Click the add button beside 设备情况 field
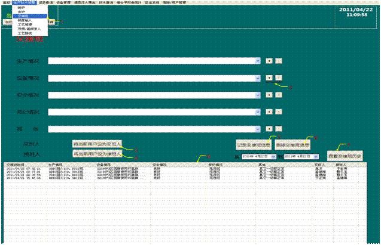 [269, 77]
